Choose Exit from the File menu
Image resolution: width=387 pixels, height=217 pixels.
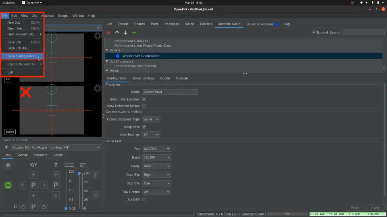coord(23,72)
